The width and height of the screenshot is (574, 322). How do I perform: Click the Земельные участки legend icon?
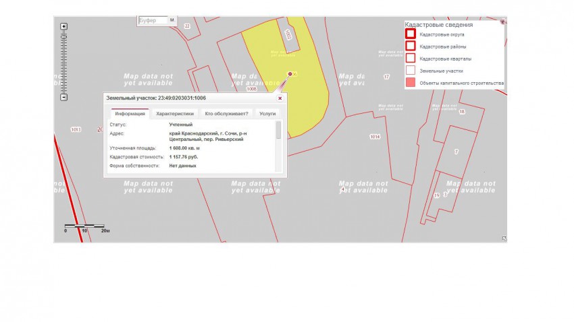(410, 71)
